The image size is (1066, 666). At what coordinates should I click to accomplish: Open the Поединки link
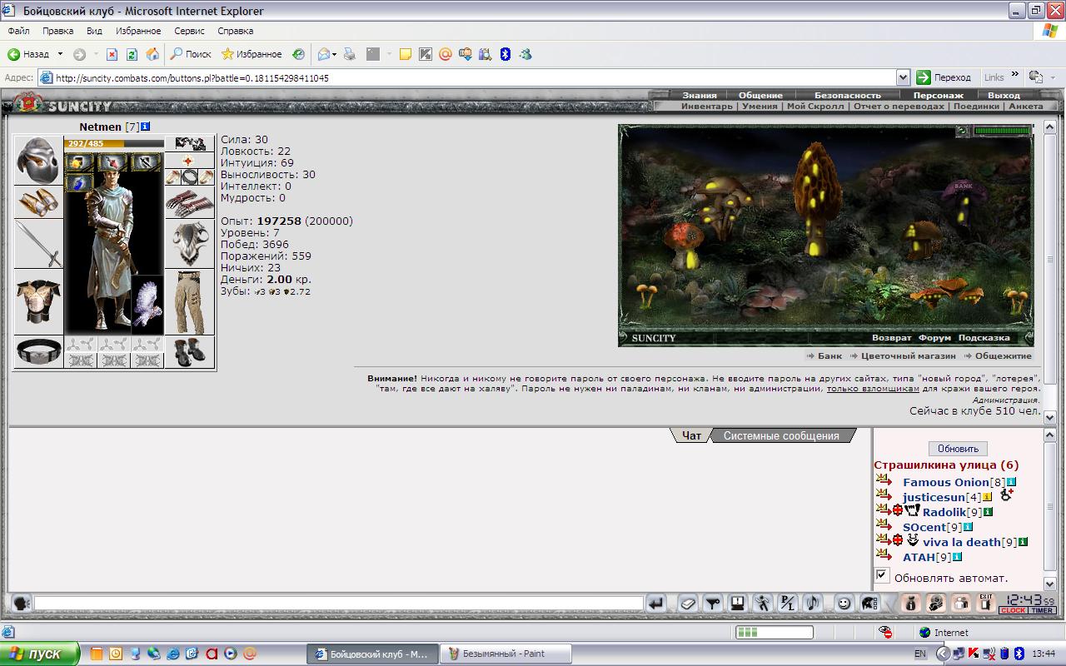976,107
